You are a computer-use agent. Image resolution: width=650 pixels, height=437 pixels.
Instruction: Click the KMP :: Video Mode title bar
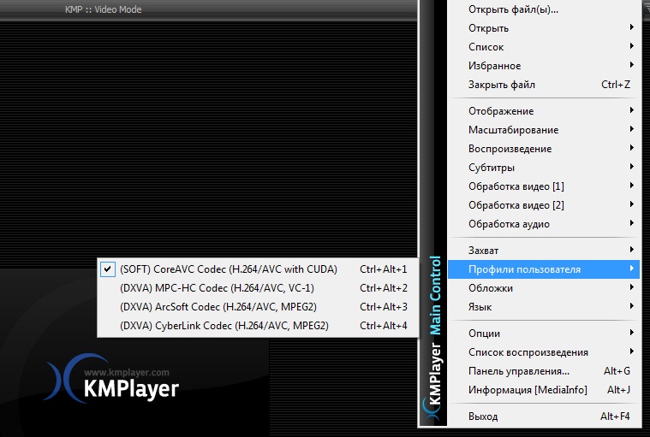click(x=104, y=9)
